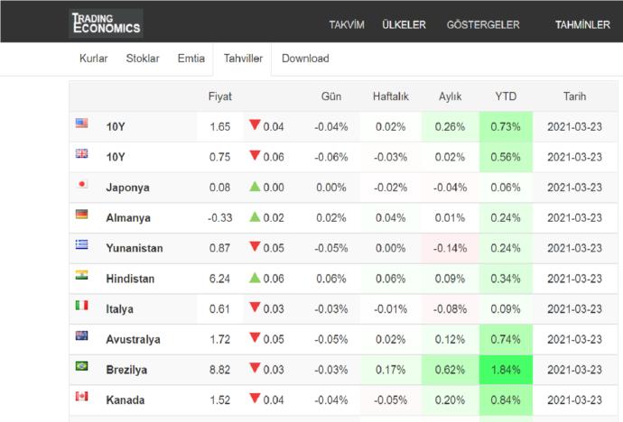Sort table by YTD column header
Viewport: 623px width, 422px height.
(x=506, y=96)
